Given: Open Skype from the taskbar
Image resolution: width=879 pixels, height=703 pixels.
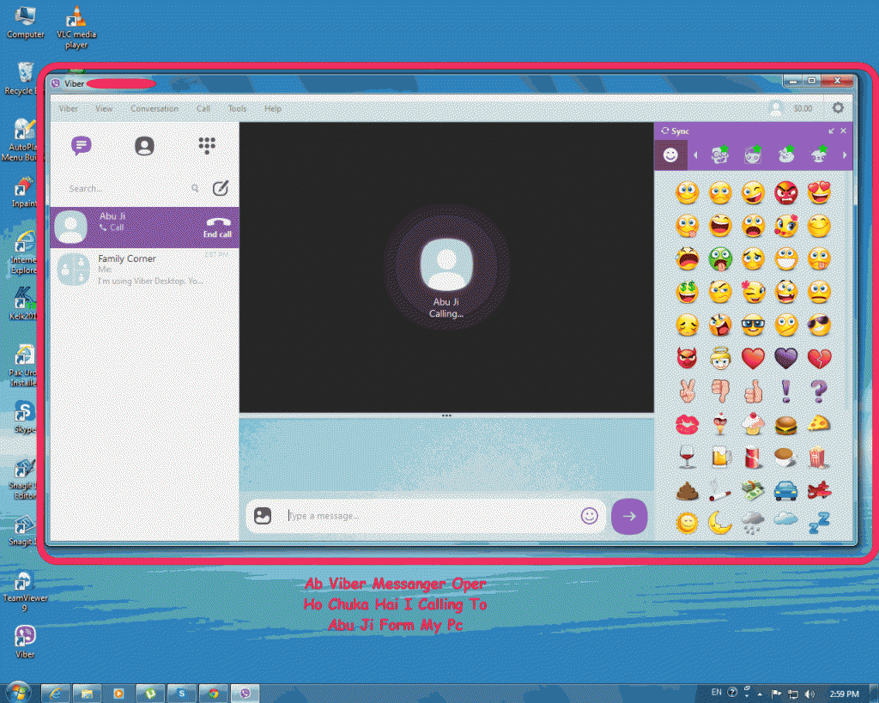Looking at the screenshot, I should coord(182,694).
